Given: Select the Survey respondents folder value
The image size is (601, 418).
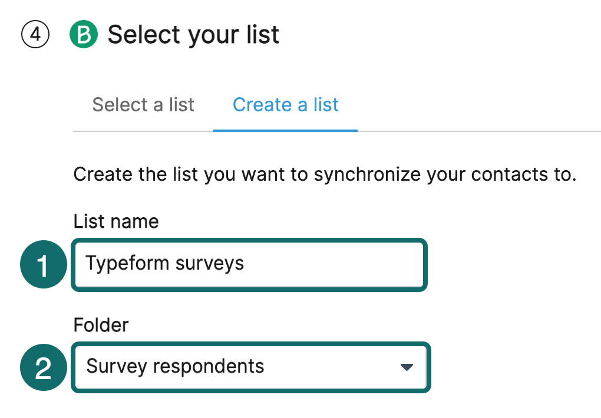Looking at the screenshot, I should [x=175, y=366].
